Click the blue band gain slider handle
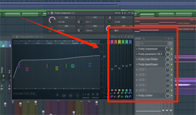Viewport: 196px width, 115px height. point(130,65)
